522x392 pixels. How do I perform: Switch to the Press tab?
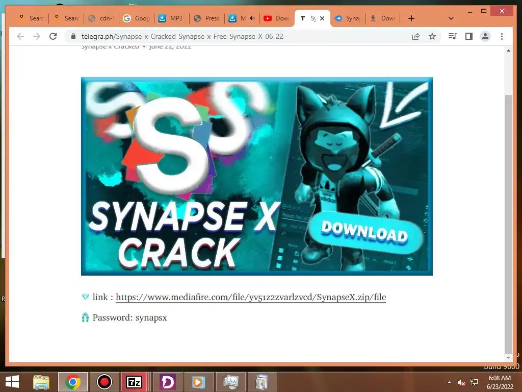point(207,18)
